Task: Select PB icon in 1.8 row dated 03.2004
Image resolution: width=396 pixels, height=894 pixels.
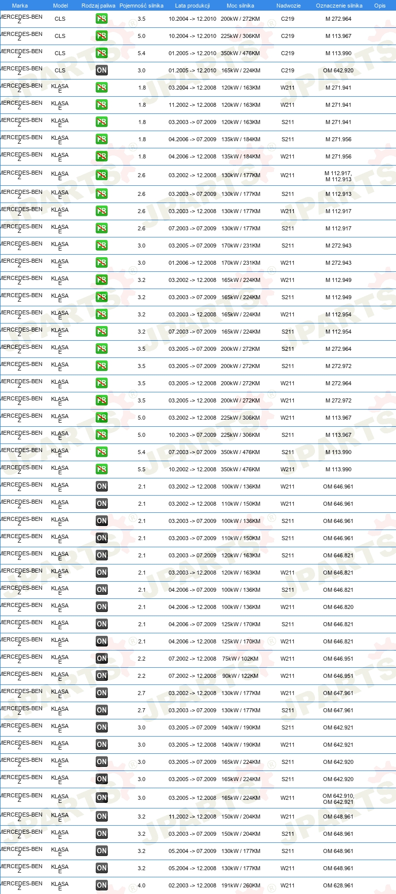Action: [102, 88]
